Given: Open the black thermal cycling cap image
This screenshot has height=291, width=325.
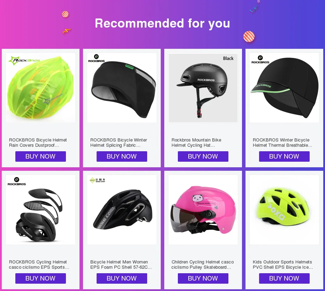Looking at the screenshot, I should [x=284, y=88].
